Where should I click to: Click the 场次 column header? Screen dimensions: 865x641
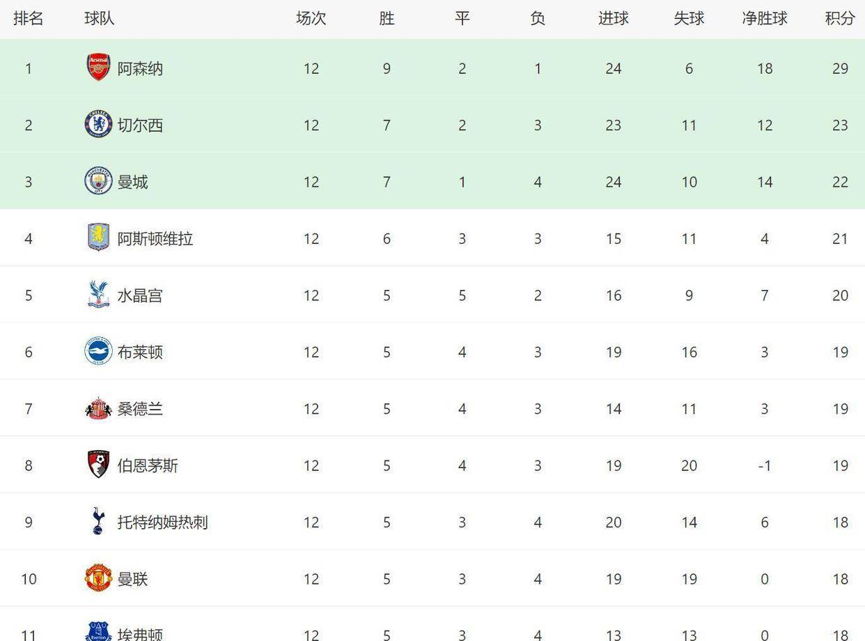(x=311, y=19)
